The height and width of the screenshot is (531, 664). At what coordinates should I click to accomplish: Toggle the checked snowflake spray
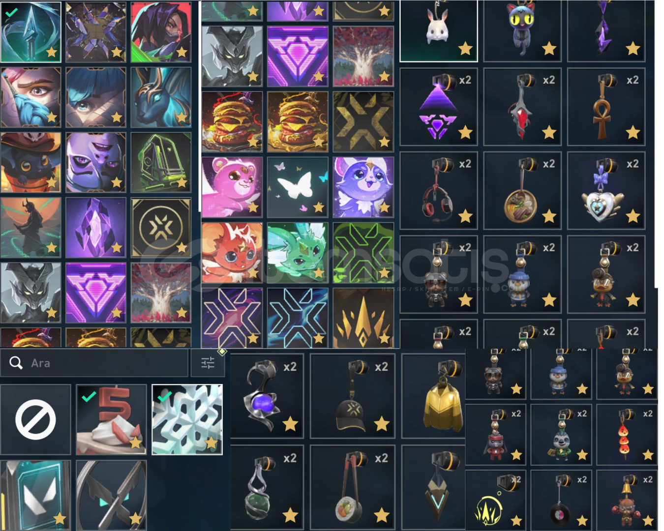(187, 419)
